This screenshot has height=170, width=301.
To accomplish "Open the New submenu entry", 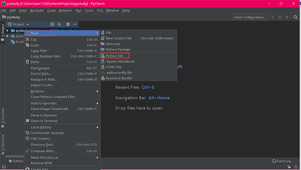I will pyautogui.click(x=62, y=33).
